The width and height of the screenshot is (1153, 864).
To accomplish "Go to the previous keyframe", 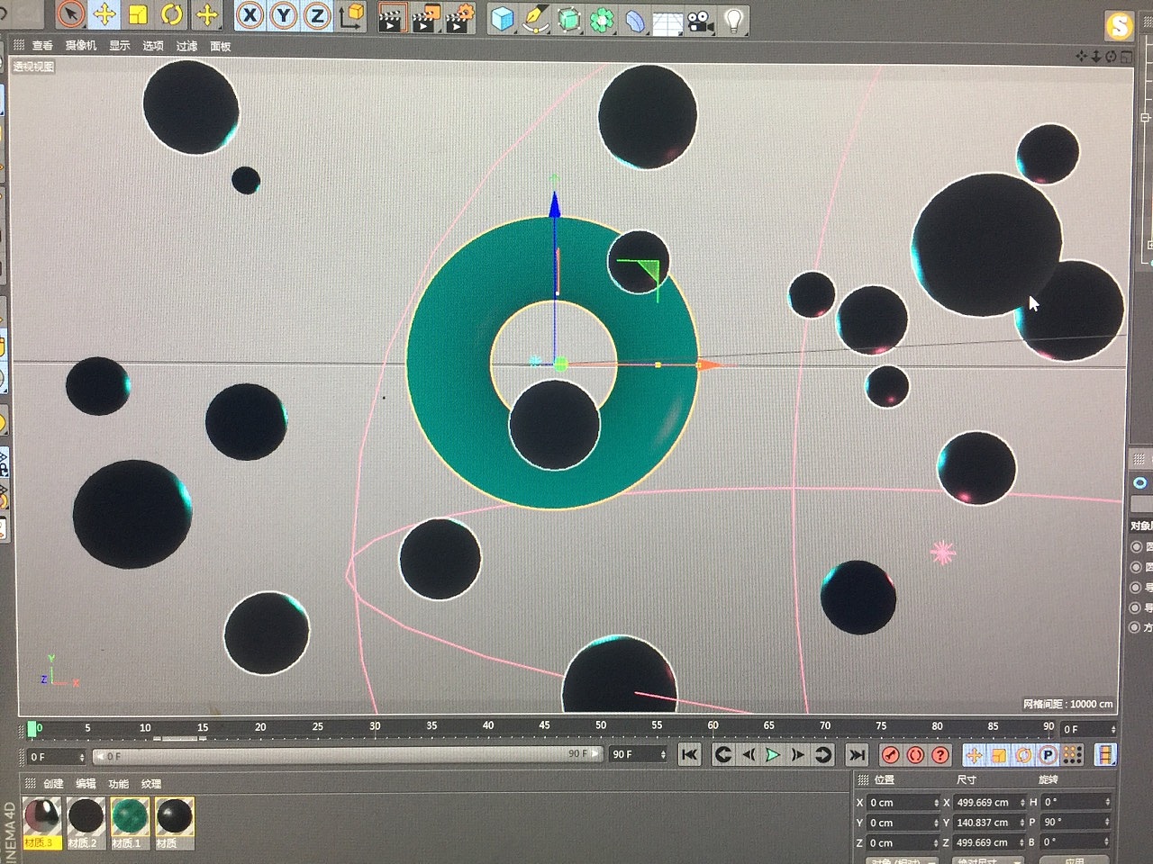I will click(x=723, y=754).
